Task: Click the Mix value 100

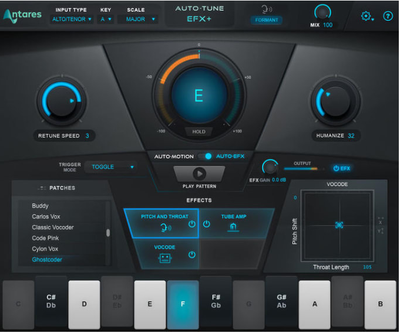Action: [x=328, y=25]
